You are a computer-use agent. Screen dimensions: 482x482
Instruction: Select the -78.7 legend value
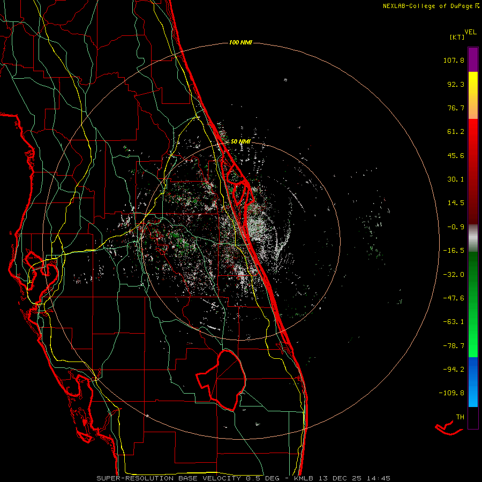click(x=454, y=346)
